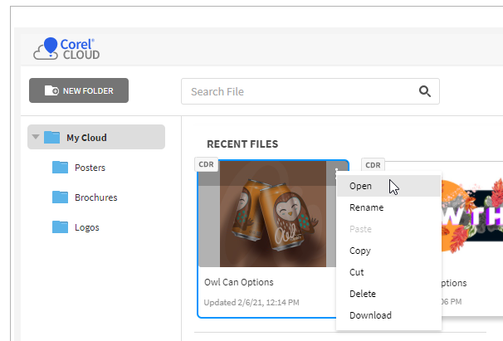Click the CDR badge on Owl Can Options
Image resolution: width=503 pixels, height=341 pixels.
[206, 164]
